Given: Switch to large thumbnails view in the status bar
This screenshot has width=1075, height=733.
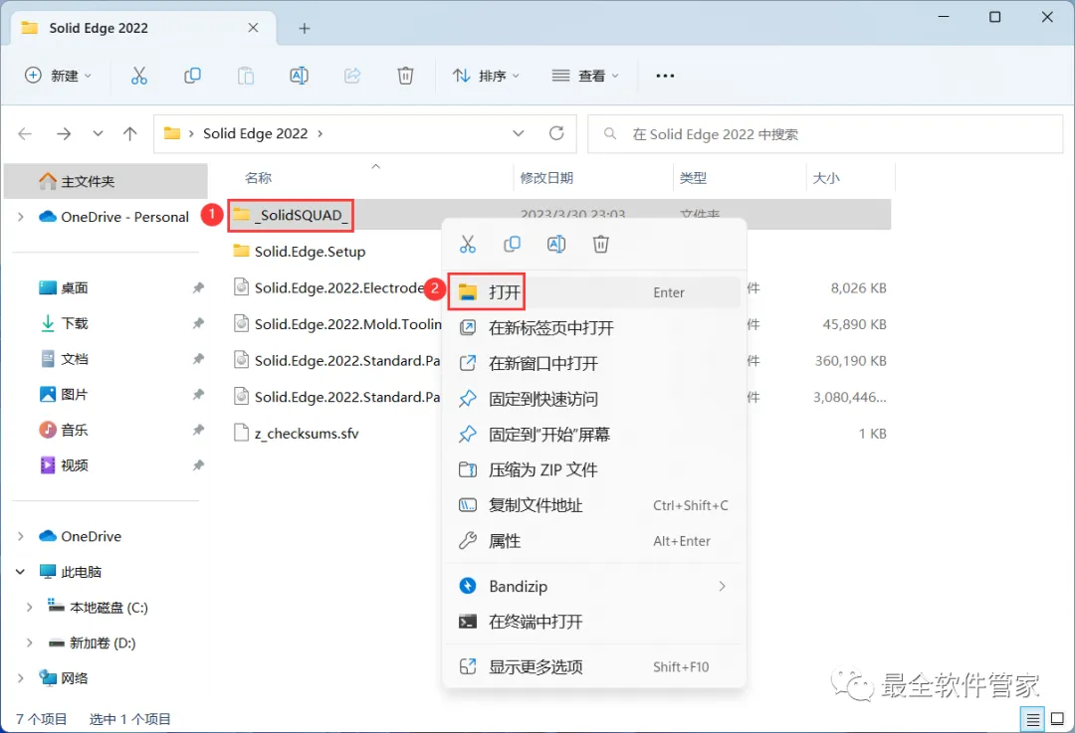Looking at the screenshot, I should point(1058,719).
